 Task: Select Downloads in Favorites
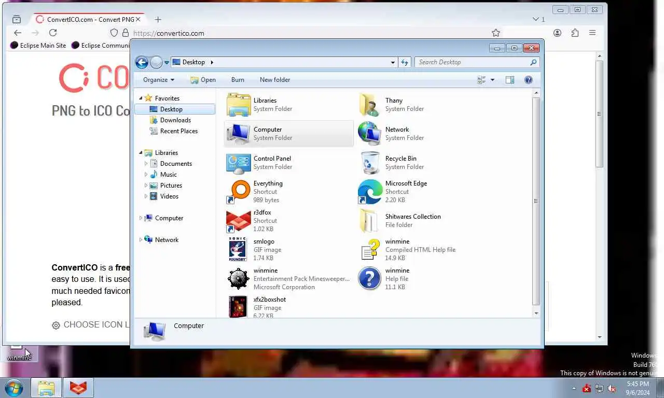(175, 120)
